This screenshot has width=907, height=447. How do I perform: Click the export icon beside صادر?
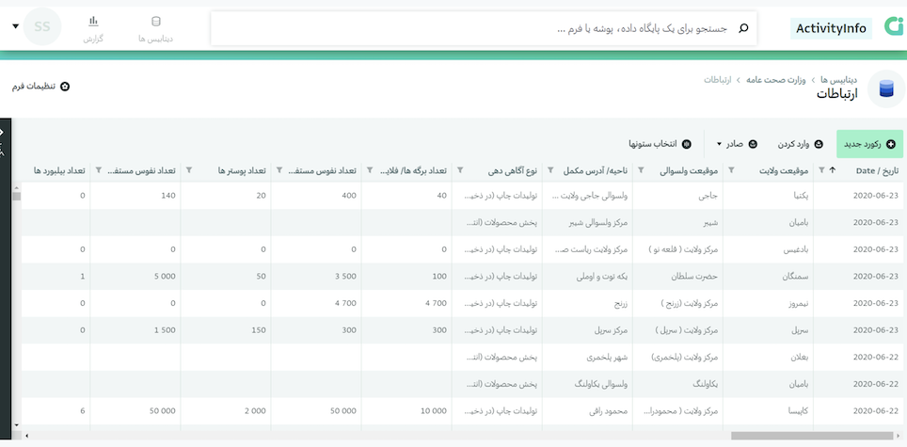pyautogui.click(x=753, y=144)
